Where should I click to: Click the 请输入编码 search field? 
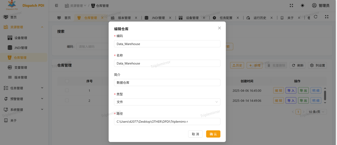point(92,47)
